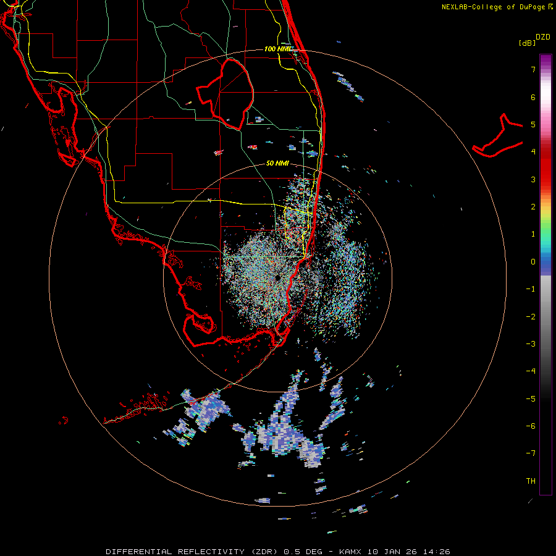Click the KAMX radar site dot at center
The width and height of the screenshot is (556, 556).
[277, 277]
